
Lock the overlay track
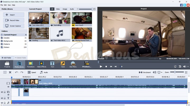point(4,92)
